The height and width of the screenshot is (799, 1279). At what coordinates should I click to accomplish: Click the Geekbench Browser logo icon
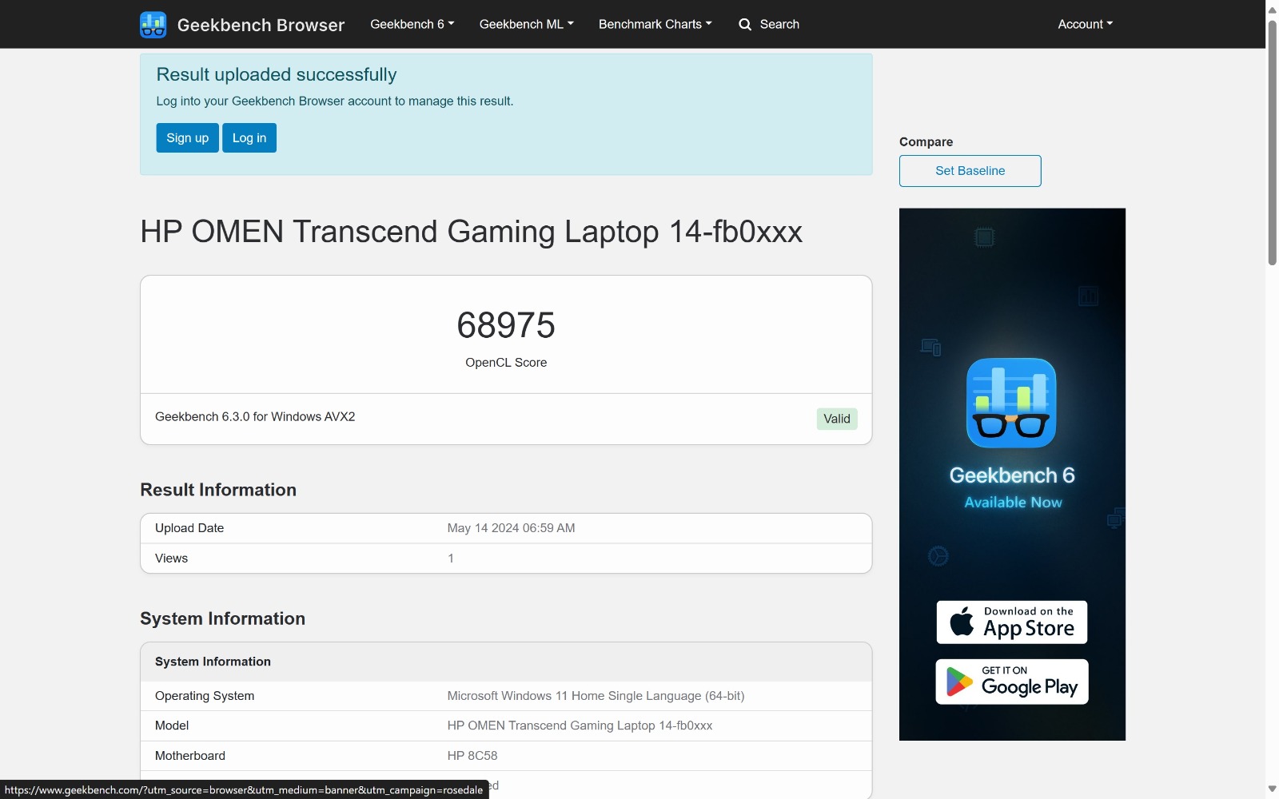pos(153,25)
